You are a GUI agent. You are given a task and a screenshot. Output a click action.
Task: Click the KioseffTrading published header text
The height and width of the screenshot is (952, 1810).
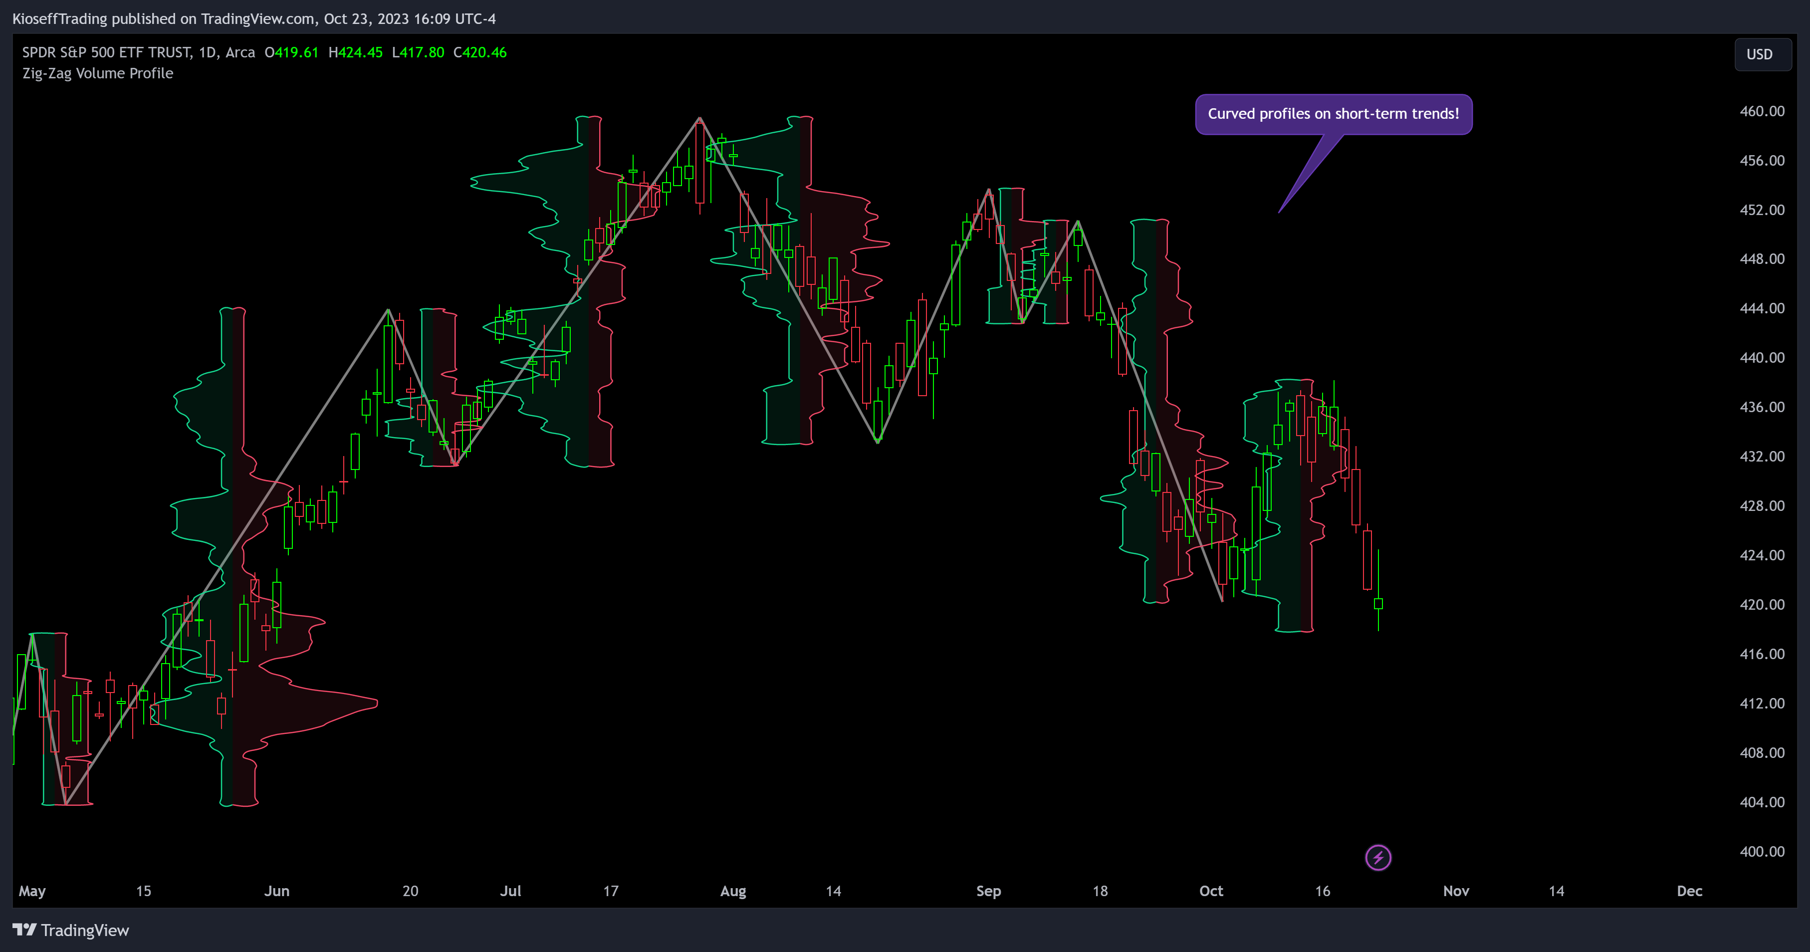click(253, 19)
